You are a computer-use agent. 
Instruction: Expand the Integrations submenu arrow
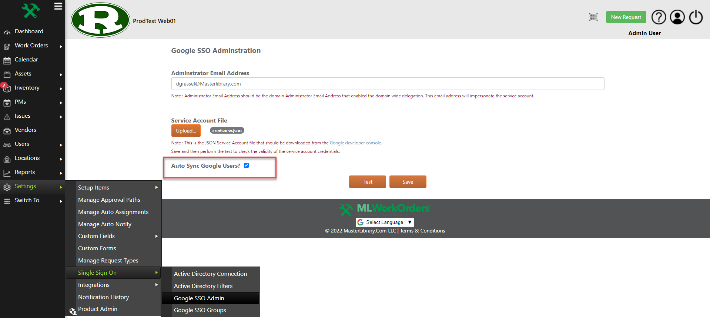click(157, 285)
